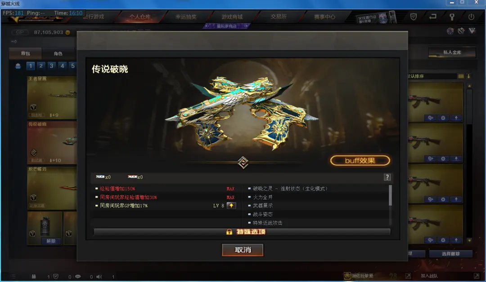Viewport: 486px width, 282px height.
Task: Select backpack page 3
Action: 51,66
